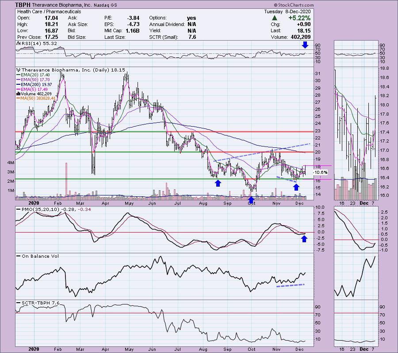The width and height of the screenshot is (398, 353).
Task: Select the Mkt Cap value 1.16B
Action: 133,30
